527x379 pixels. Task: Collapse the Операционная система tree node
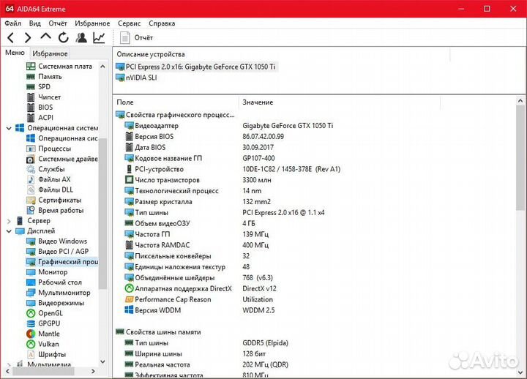click(x=9, y=128)
